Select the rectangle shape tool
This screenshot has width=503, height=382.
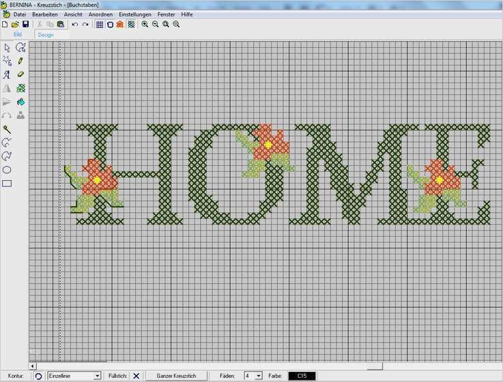pos(7,183)
